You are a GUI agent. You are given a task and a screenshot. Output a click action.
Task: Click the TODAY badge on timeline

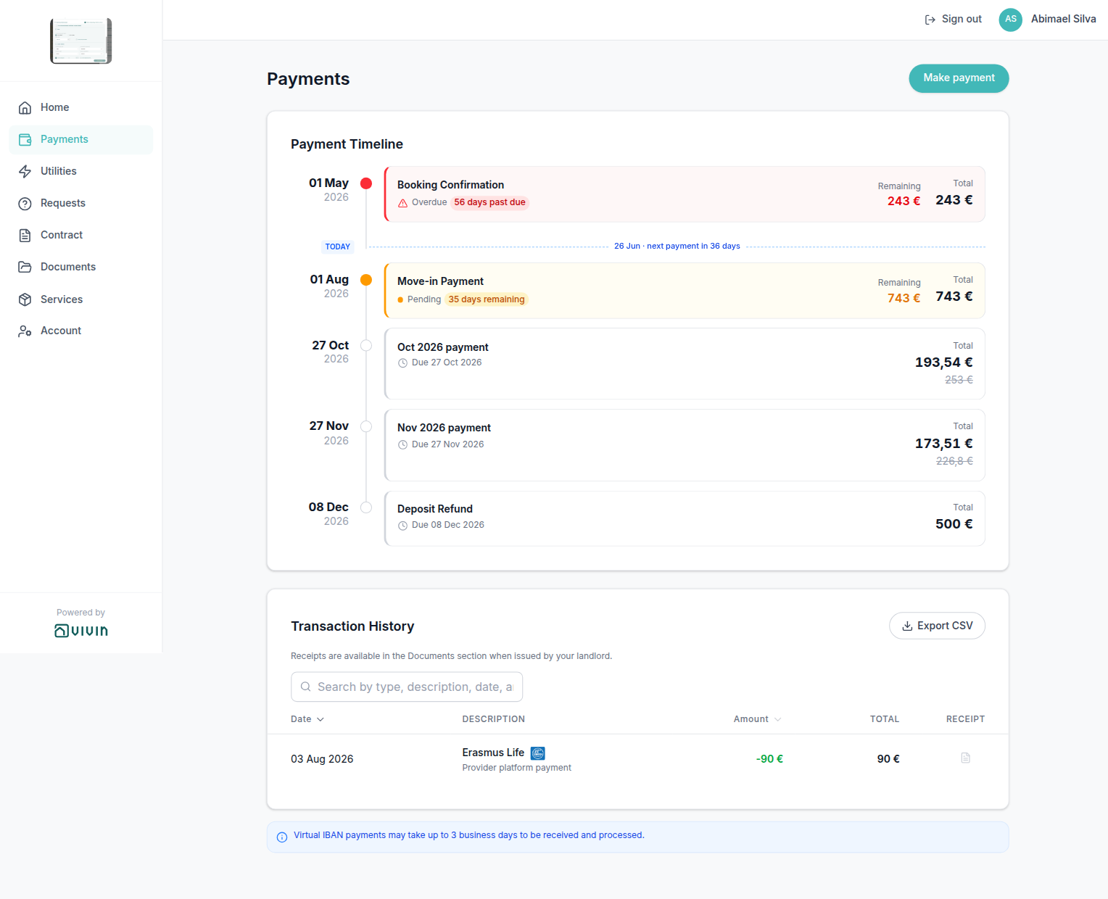point(338,247)
